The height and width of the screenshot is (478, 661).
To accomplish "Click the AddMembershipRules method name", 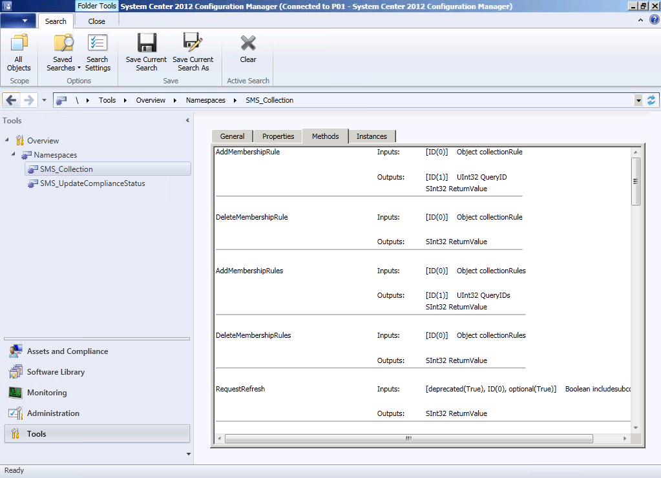I will pos(249,271).
